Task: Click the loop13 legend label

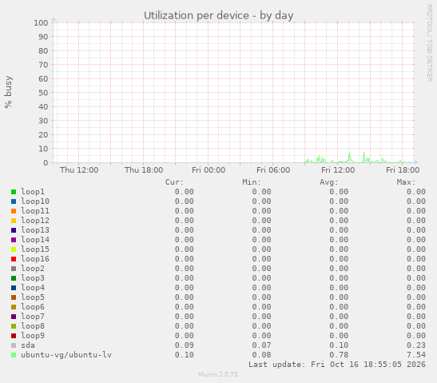Action: (x=35, y=230)
